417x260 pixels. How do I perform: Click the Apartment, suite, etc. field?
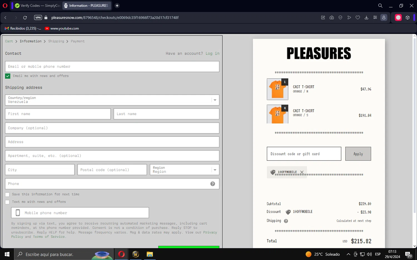[112, 156]
